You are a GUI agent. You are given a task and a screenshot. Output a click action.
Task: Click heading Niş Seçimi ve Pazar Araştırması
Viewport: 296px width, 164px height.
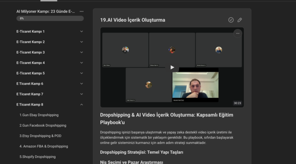132,162
